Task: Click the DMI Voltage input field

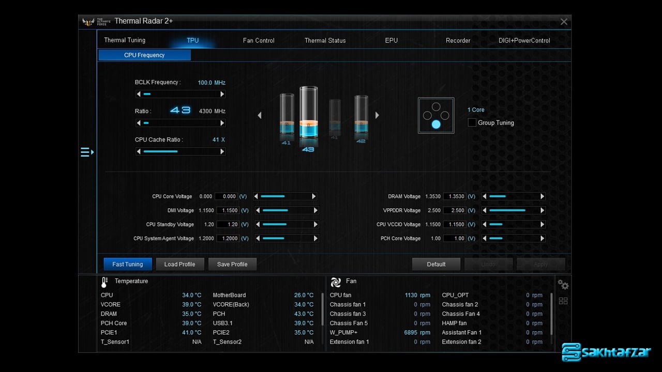Action: pyautogui.click(x=227, y=210)
